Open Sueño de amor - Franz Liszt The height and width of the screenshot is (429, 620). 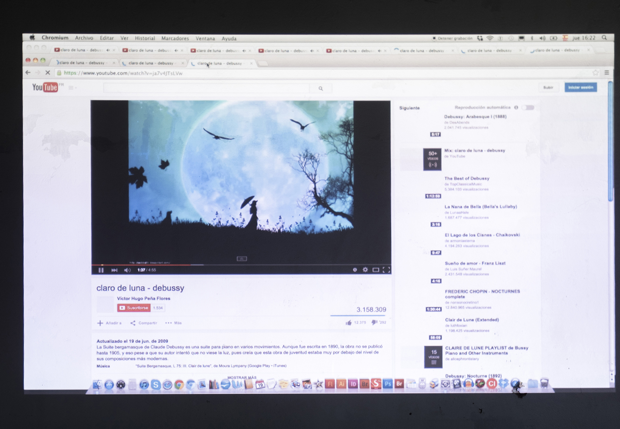pos(475,263)
